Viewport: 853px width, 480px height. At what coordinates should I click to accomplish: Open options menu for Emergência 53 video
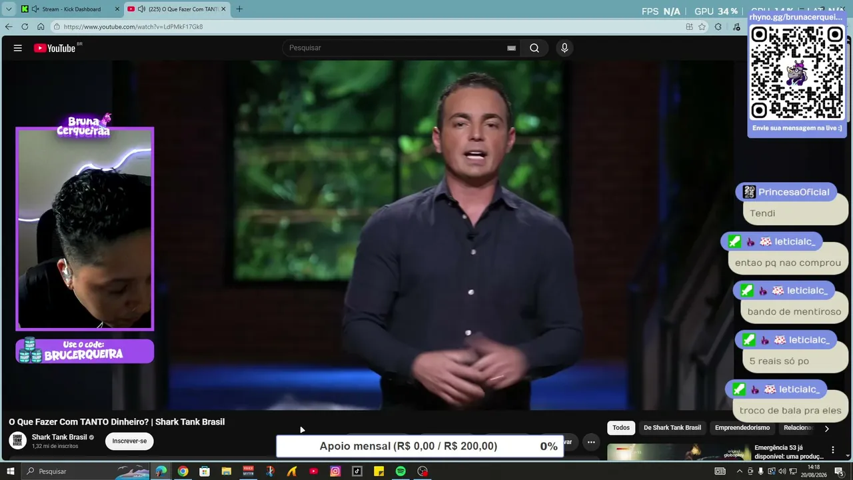[832, 450]
